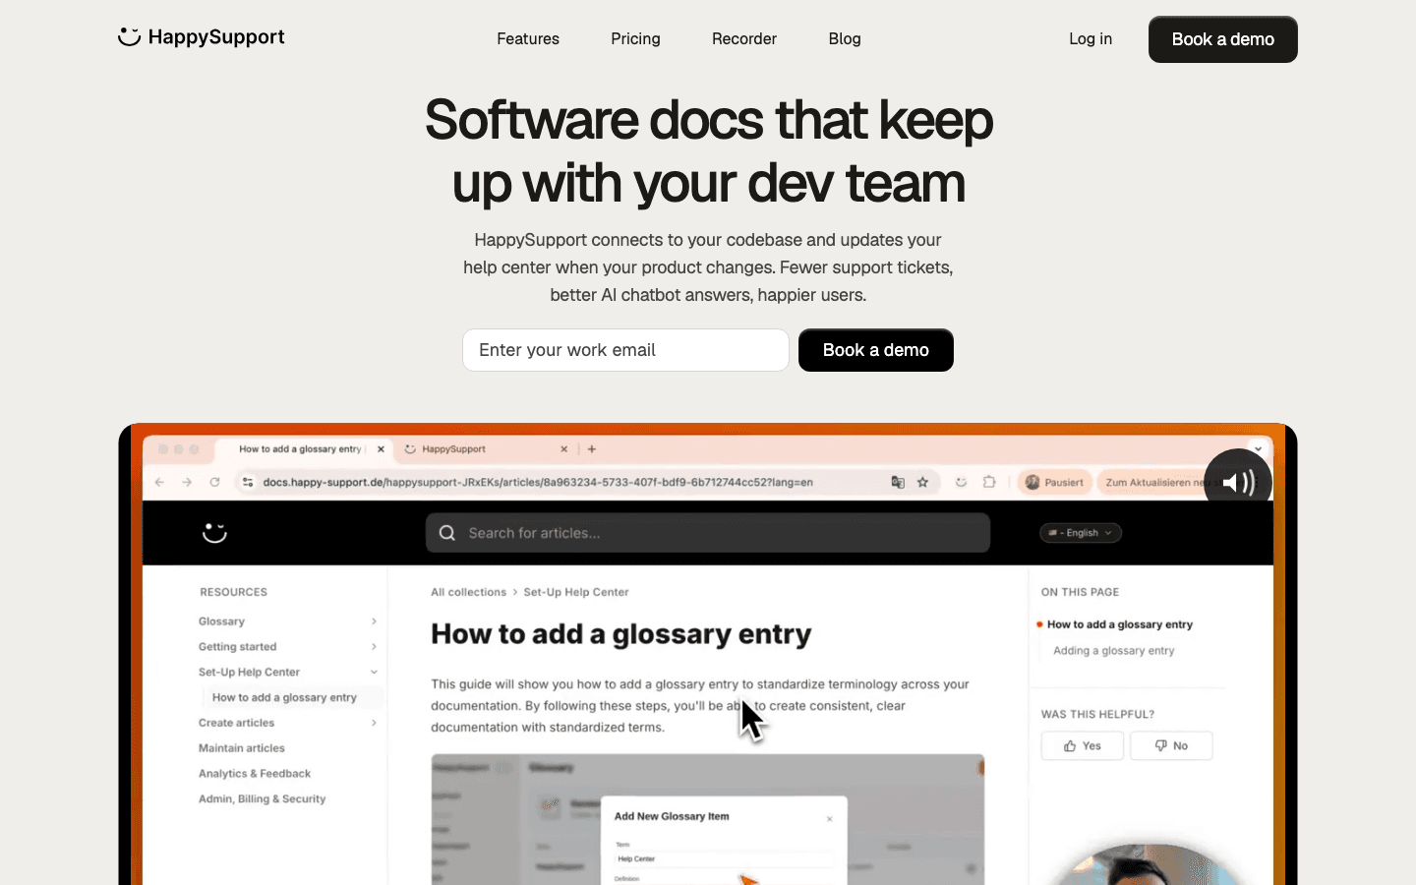Close the glossary entry browser tab
The width and height of the screenshot is (1416, 885).
click(381, 449)
